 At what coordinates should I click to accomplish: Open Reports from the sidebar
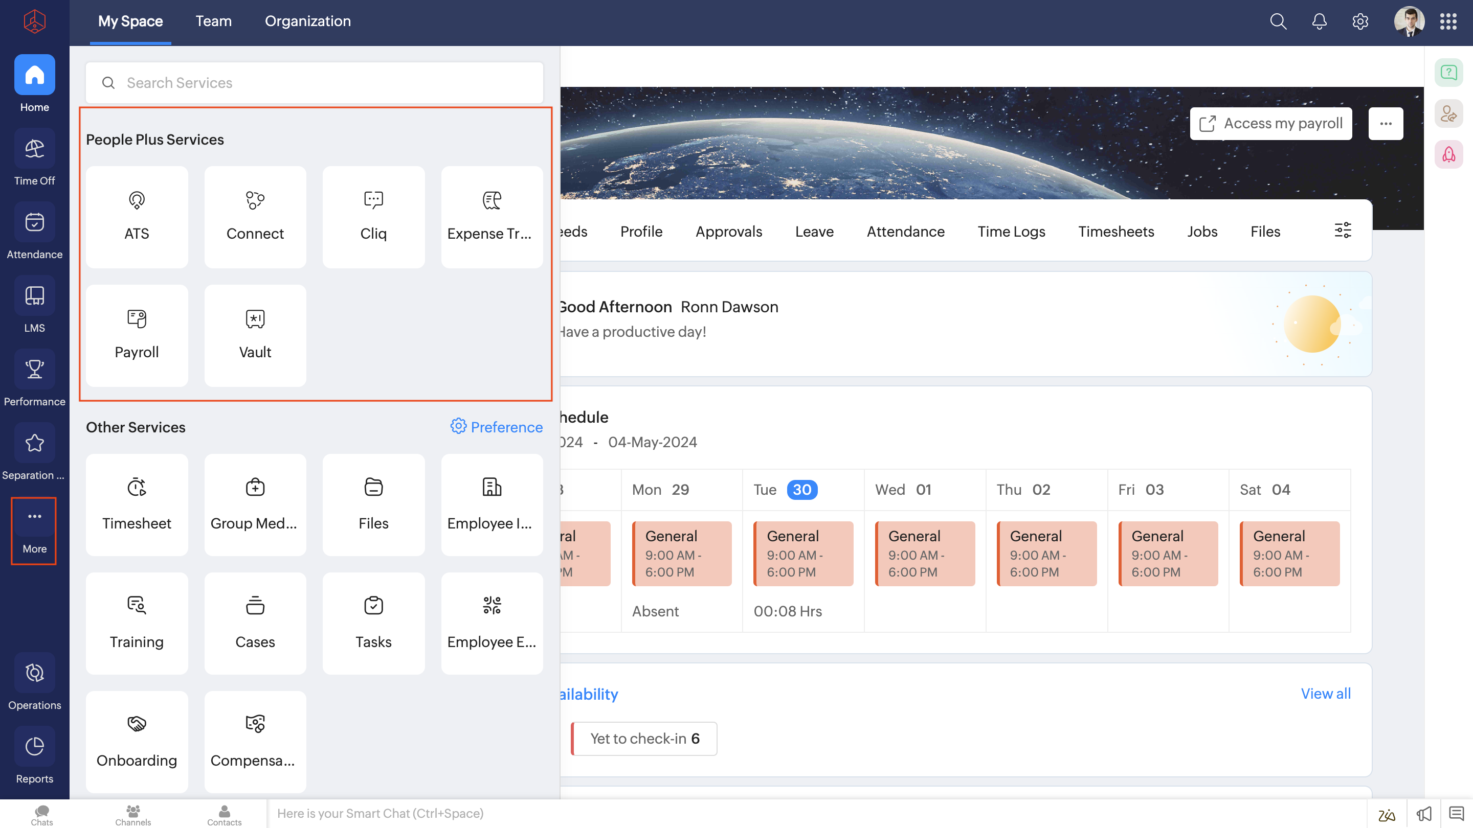tap(34, 747)
